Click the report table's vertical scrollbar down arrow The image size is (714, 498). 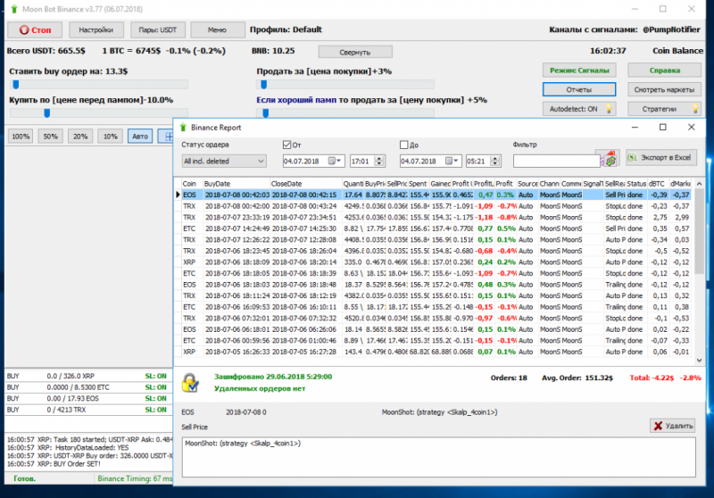click(x=700, y=361)
